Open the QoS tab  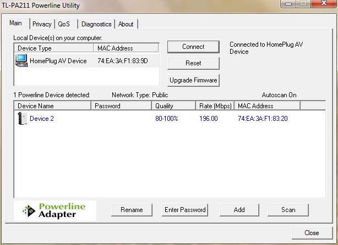tap(64, 24)
